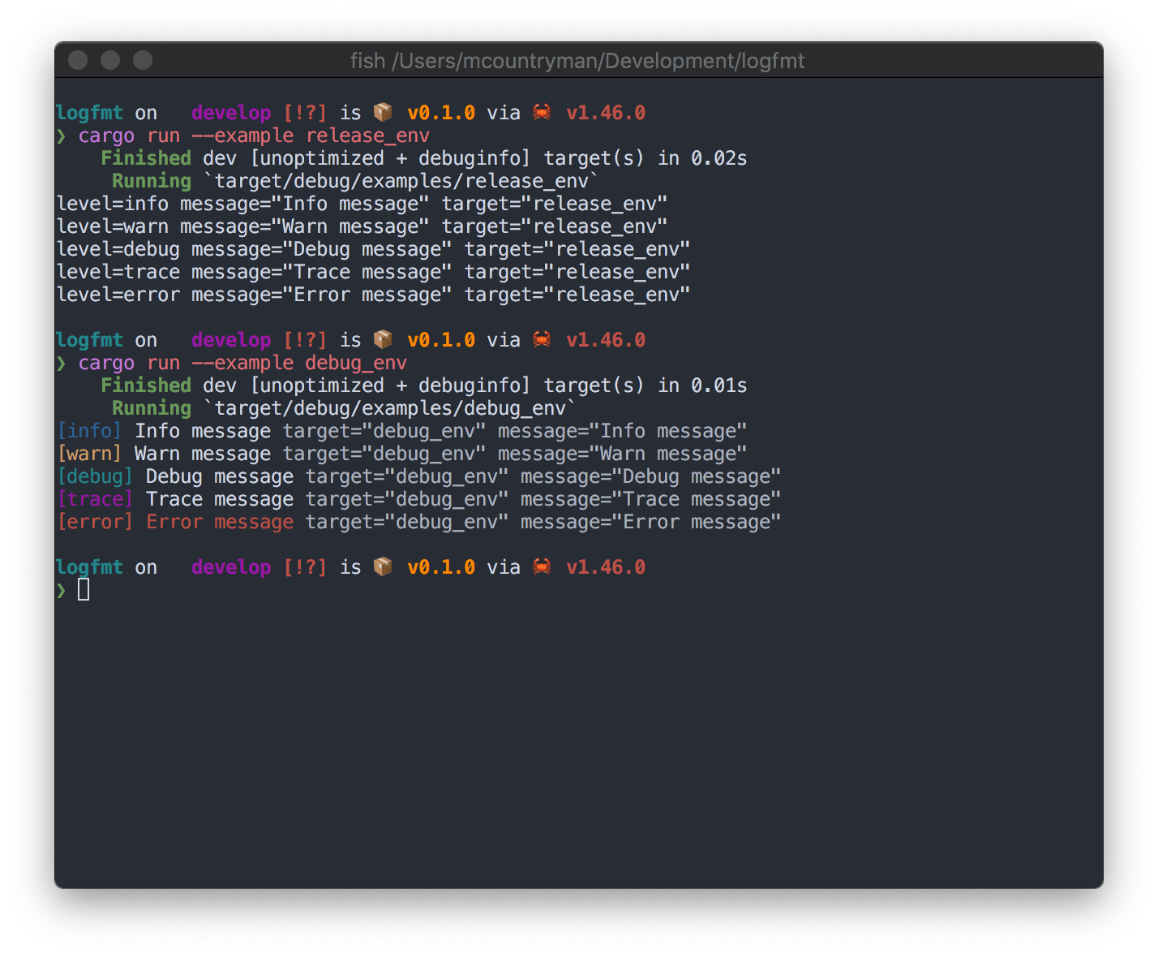Click 'develop' branch name in the first prompt
This screenshot has width=1158, height=956.
click(x=231, y=113)
